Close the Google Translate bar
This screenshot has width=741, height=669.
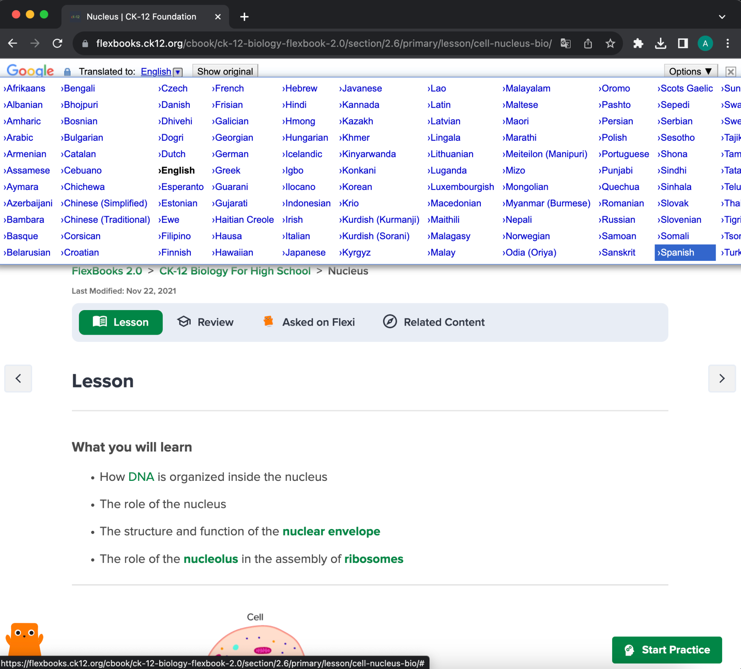(731, 71)
